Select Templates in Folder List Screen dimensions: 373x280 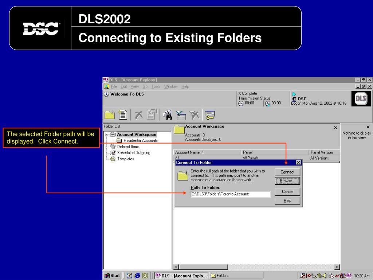[x=126, y=159]
